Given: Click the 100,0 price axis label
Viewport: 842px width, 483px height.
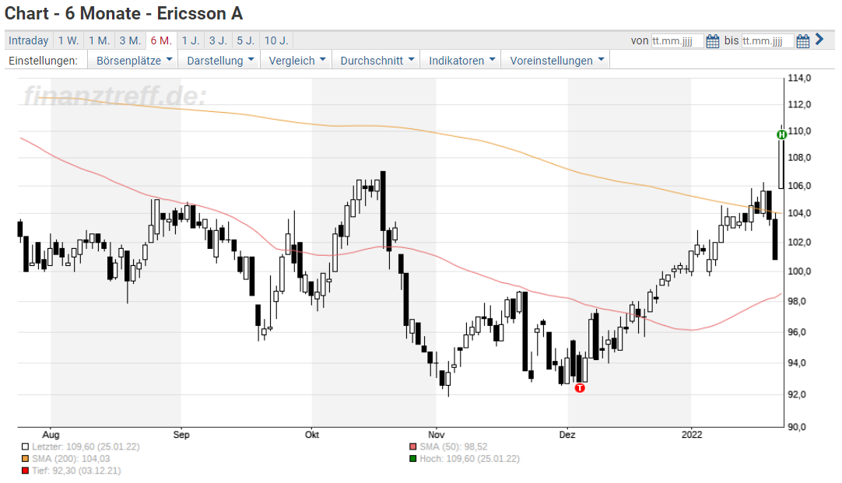Looking at the screenshot, I should coord(799,271).
